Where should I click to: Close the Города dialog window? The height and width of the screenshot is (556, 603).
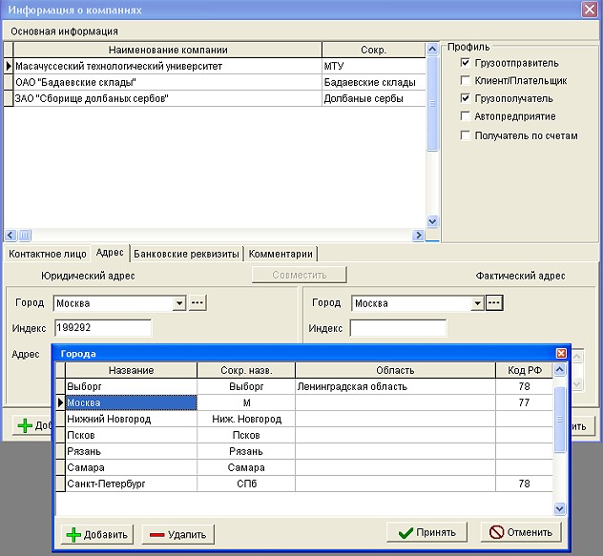[x=561, y=354]
